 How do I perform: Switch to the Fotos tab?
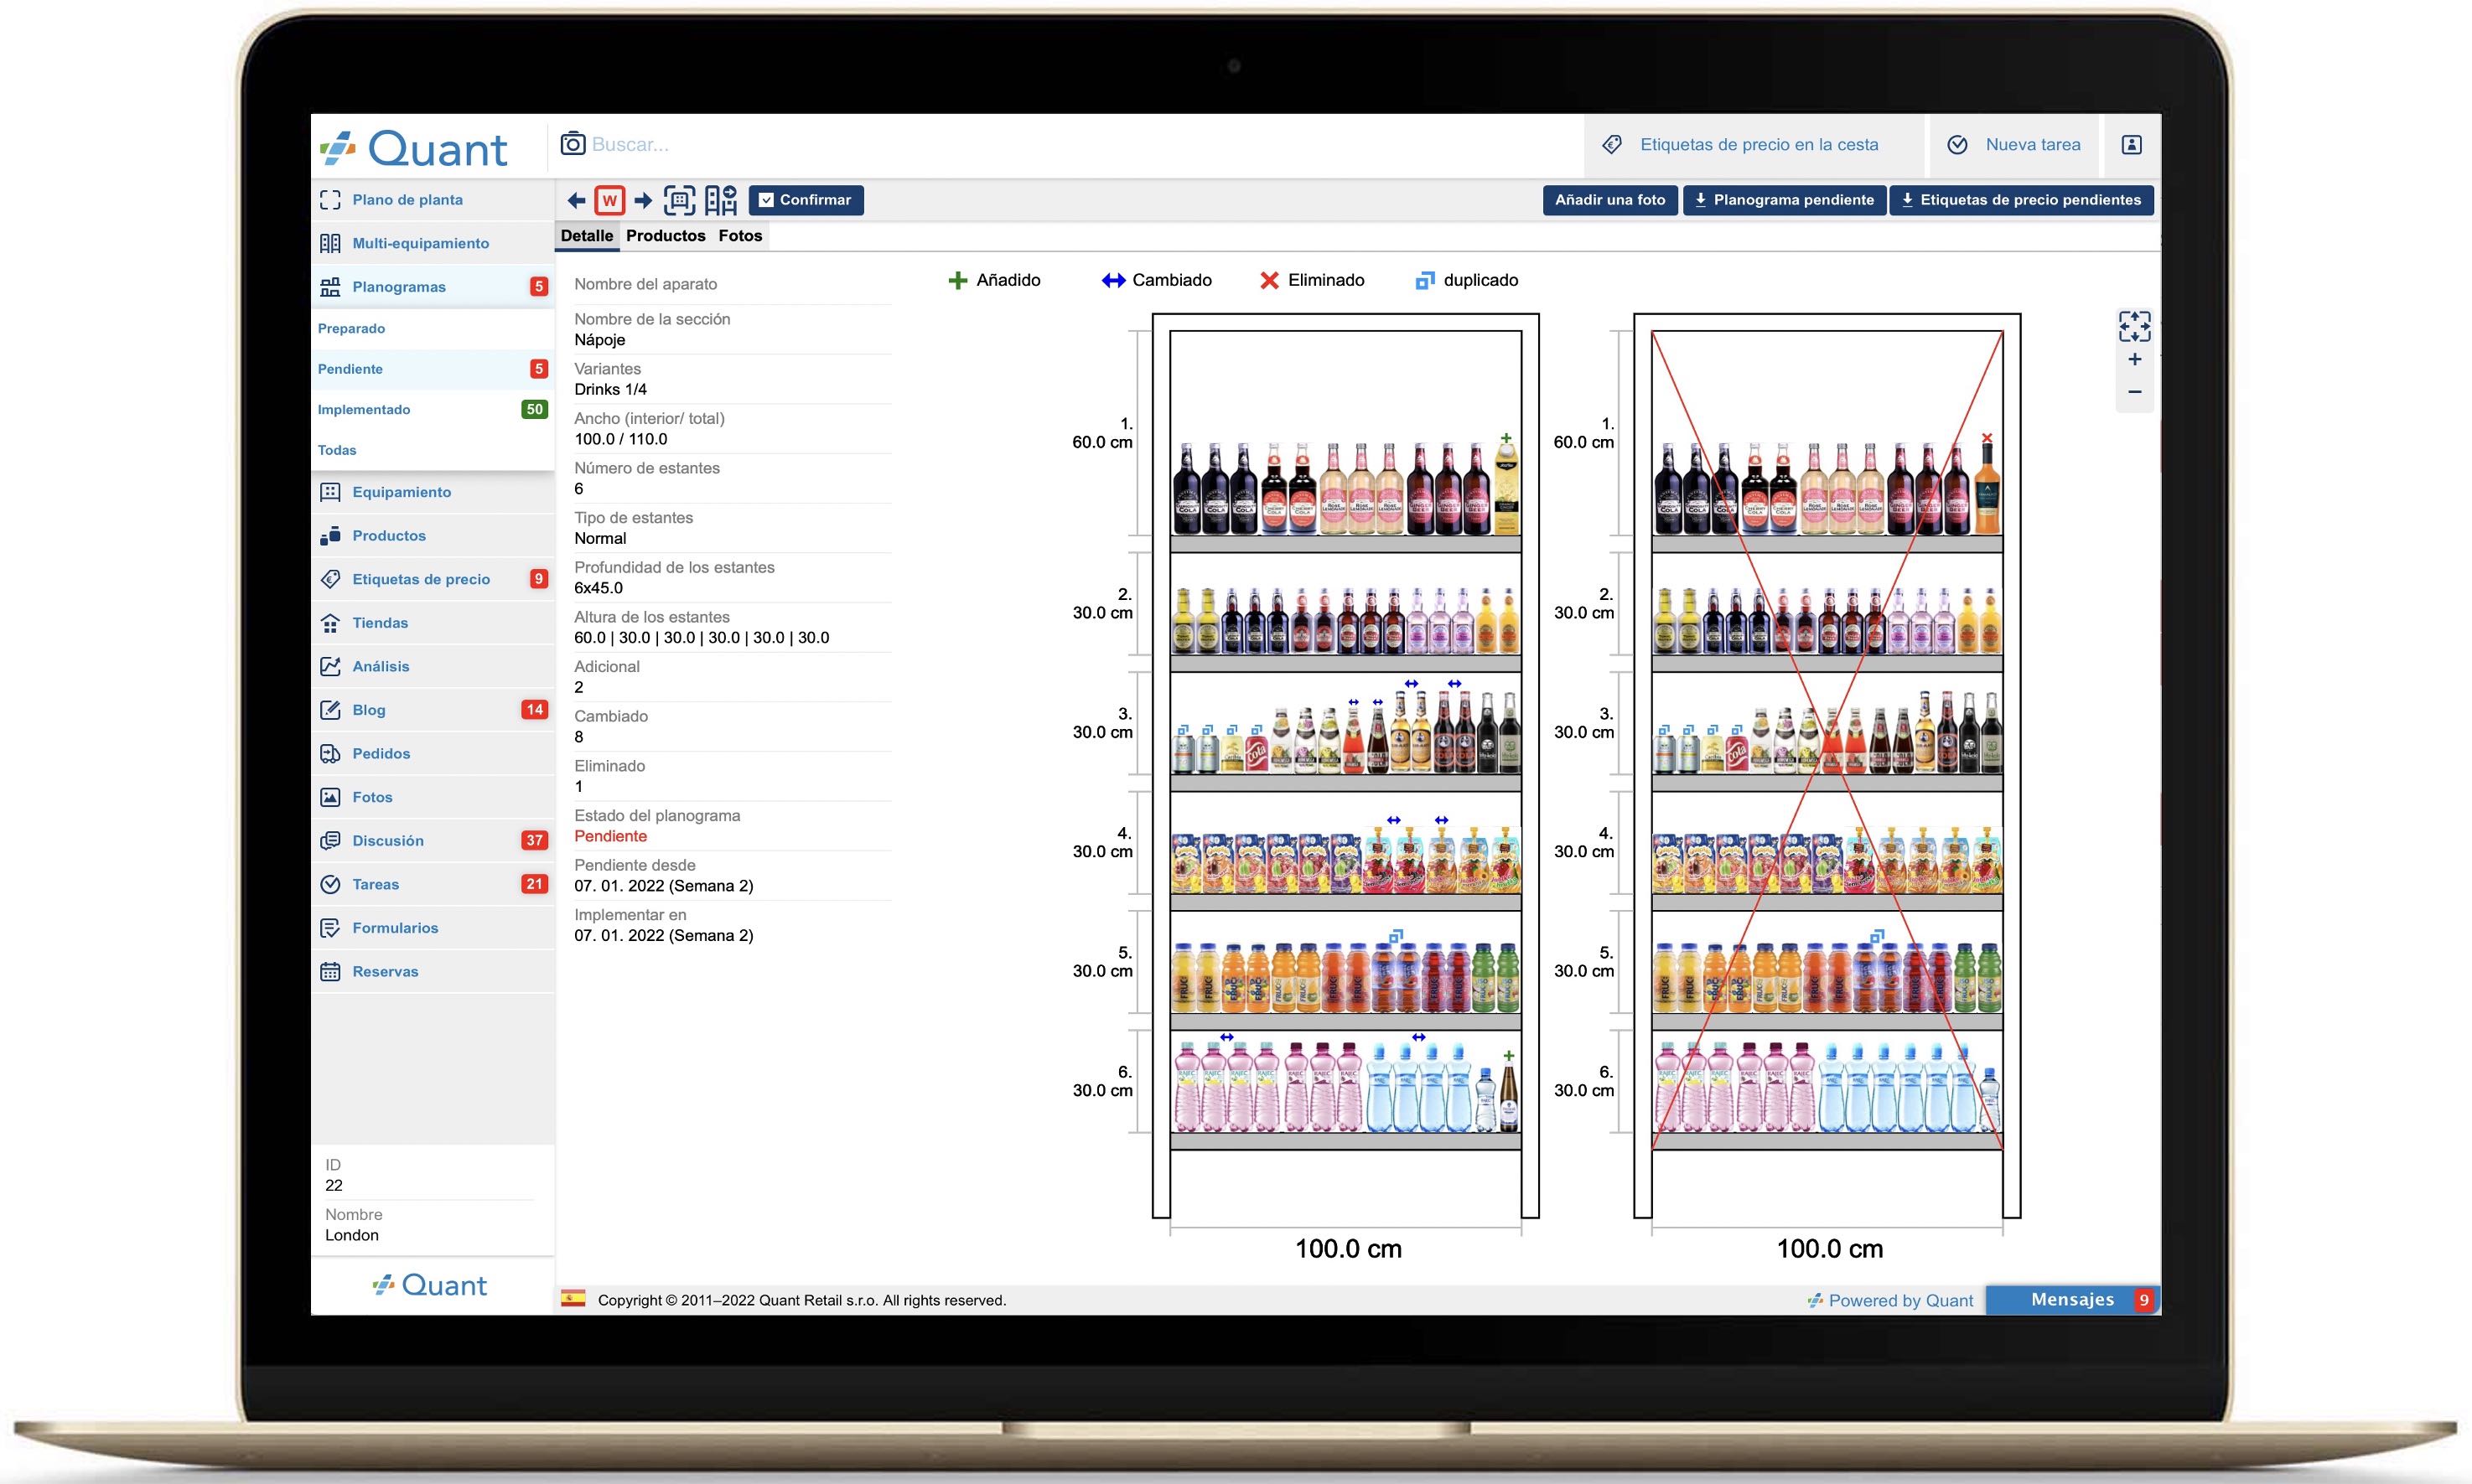(x=740, y=236)
